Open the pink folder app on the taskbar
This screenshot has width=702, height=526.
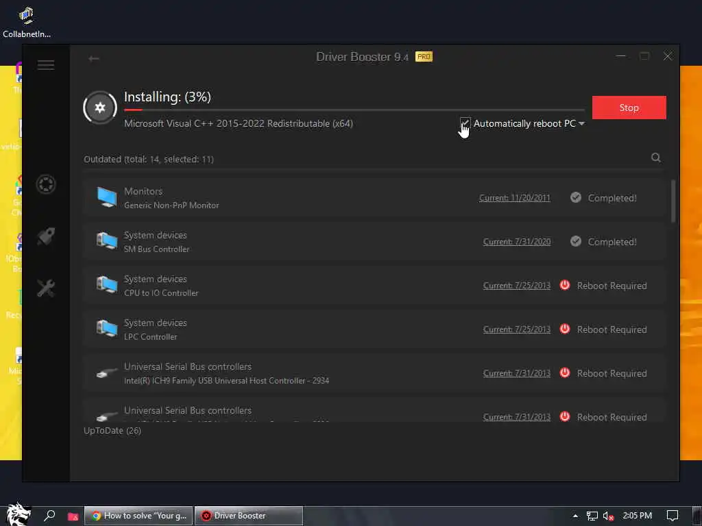click(x=73, y=516)
